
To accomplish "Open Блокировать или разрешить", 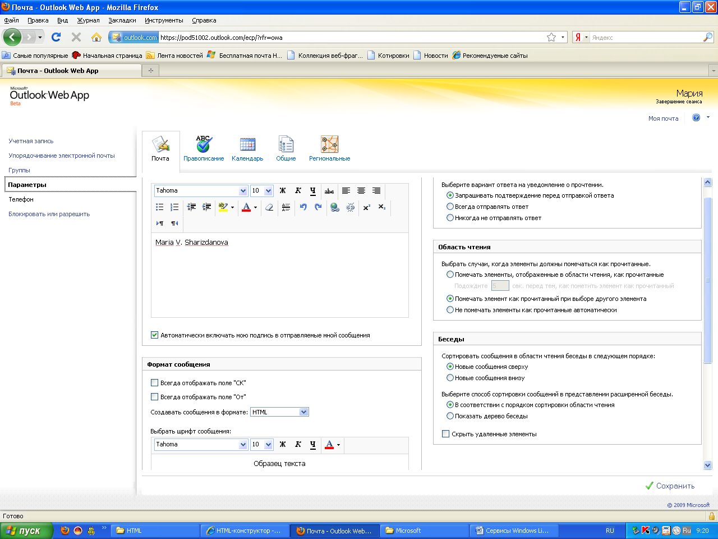I will click(x=49, y=214).
